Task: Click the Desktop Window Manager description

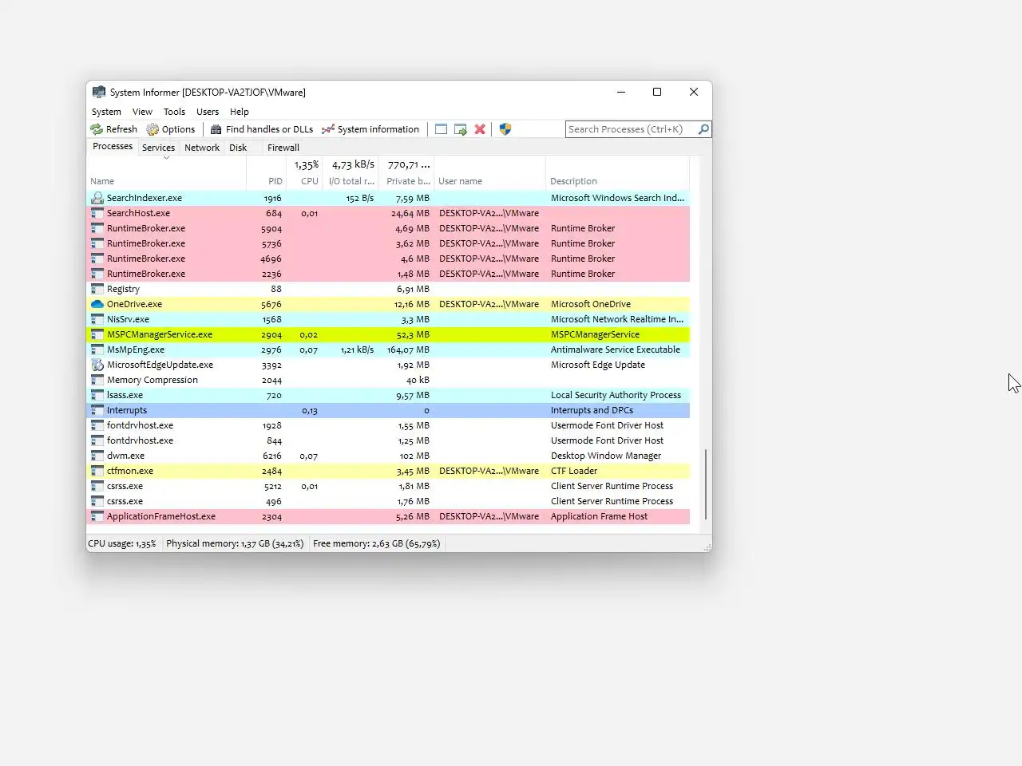Action: click(606, 456)
